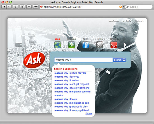Select the Web globe icon
The width and height of the screenshot is (154, 124).
click(58, 45)
